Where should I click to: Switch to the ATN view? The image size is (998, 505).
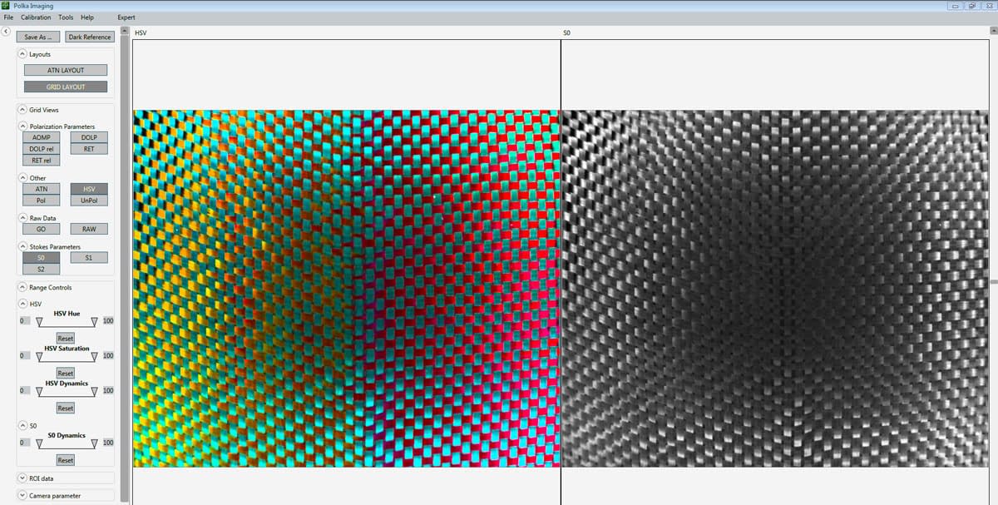point(41,189)
